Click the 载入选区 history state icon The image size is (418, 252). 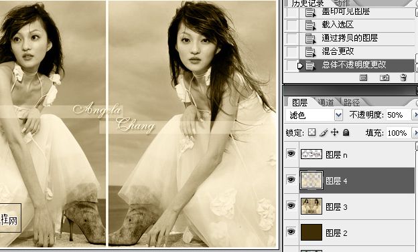310,25
